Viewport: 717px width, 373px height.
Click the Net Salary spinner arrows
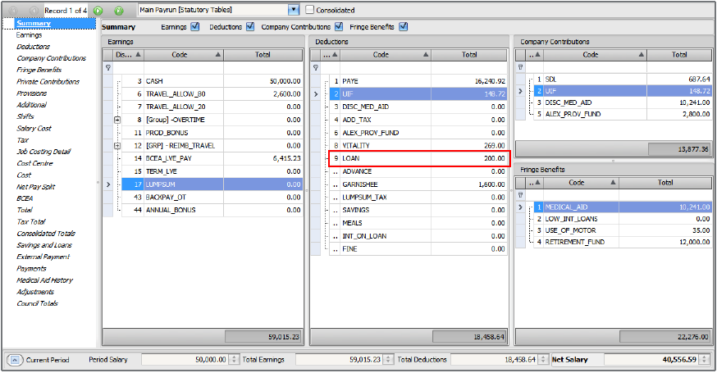[x=704, y=360]
